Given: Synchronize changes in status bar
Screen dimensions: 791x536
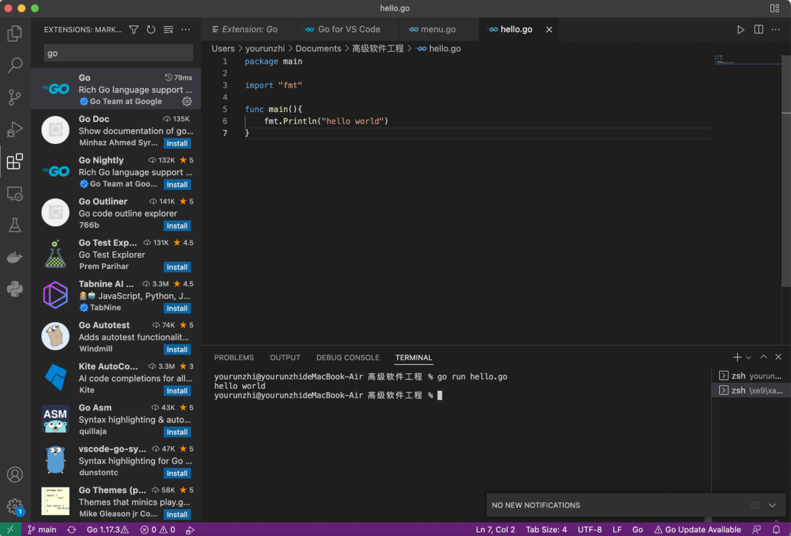Looking at the screenshot, I should [x=72, y=530].
